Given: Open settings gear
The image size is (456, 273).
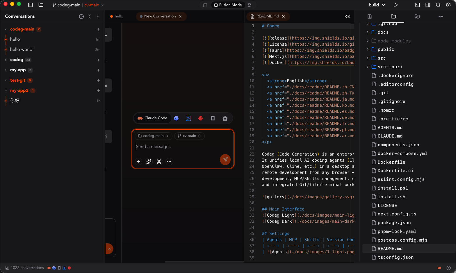Looking at the screenshot, I should 448,5.
